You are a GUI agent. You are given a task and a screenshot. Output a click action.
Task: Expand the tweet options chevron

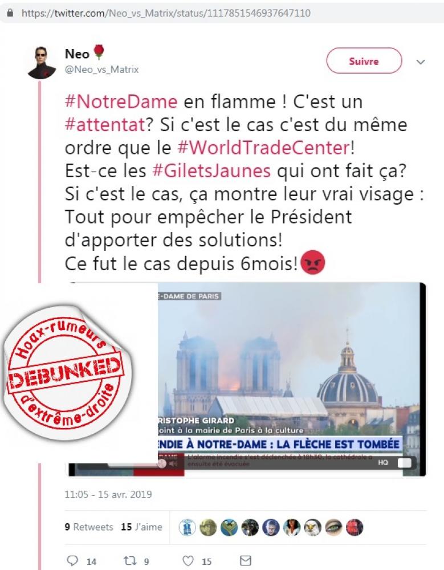point(421,62)
